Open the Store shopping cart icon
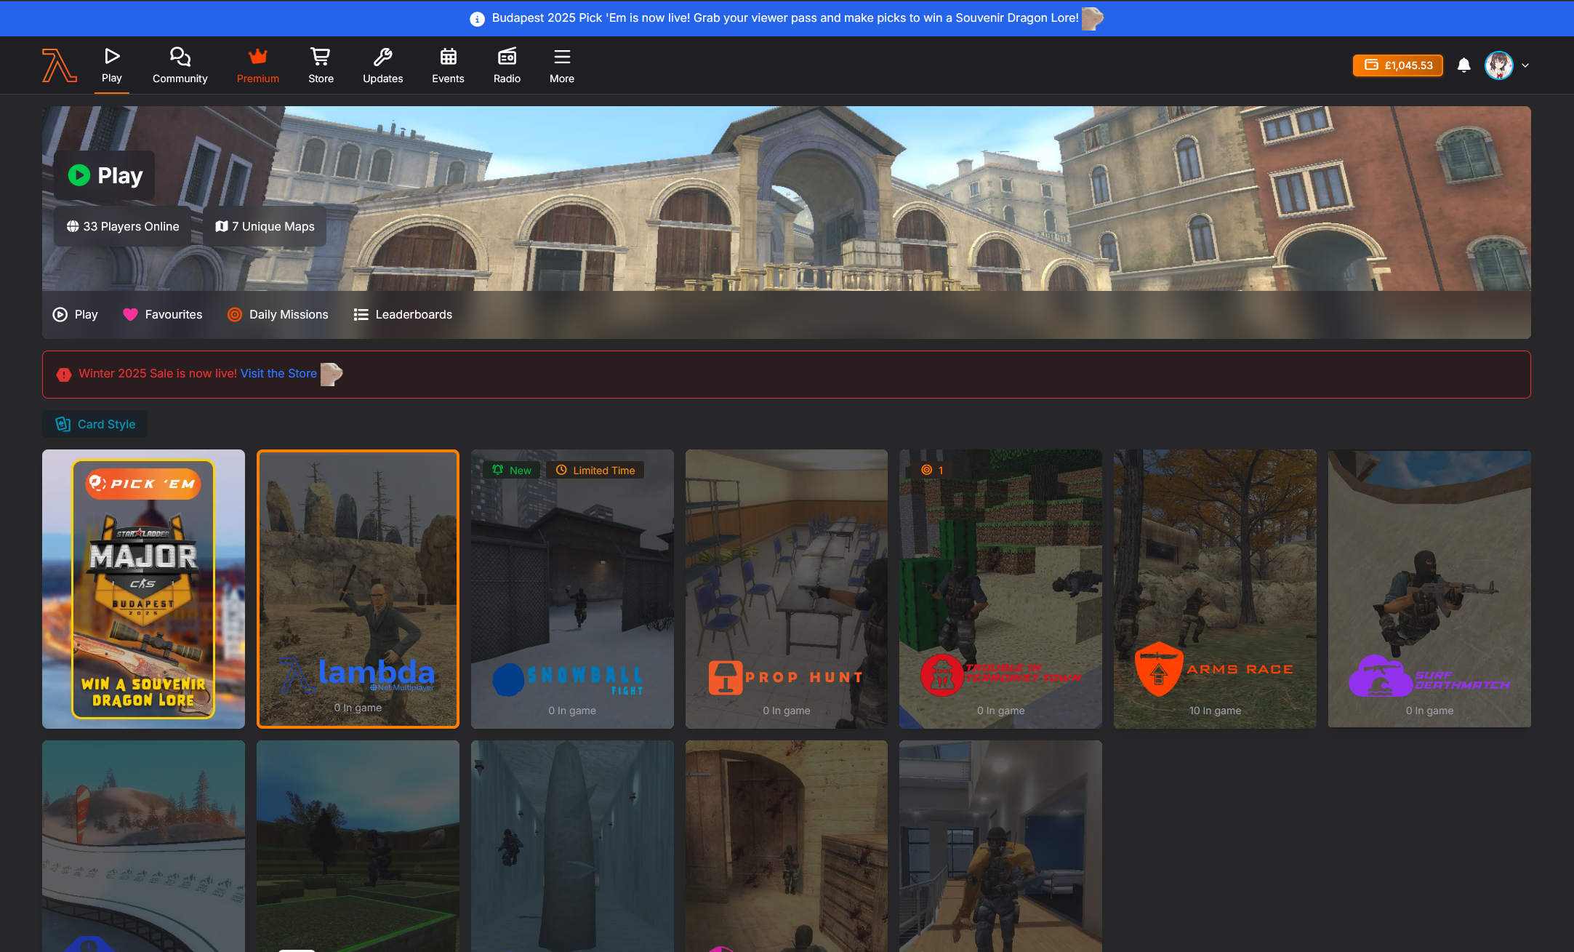The width and height of the screenshot is (1574, 952). (321, 57)
